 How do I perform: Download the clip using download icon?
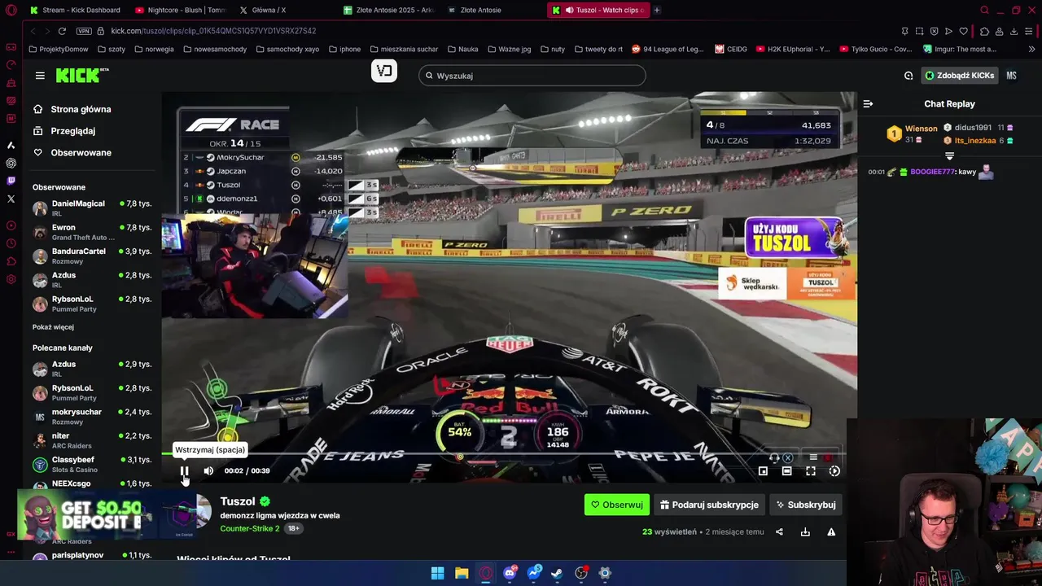(x=805, y=531)
